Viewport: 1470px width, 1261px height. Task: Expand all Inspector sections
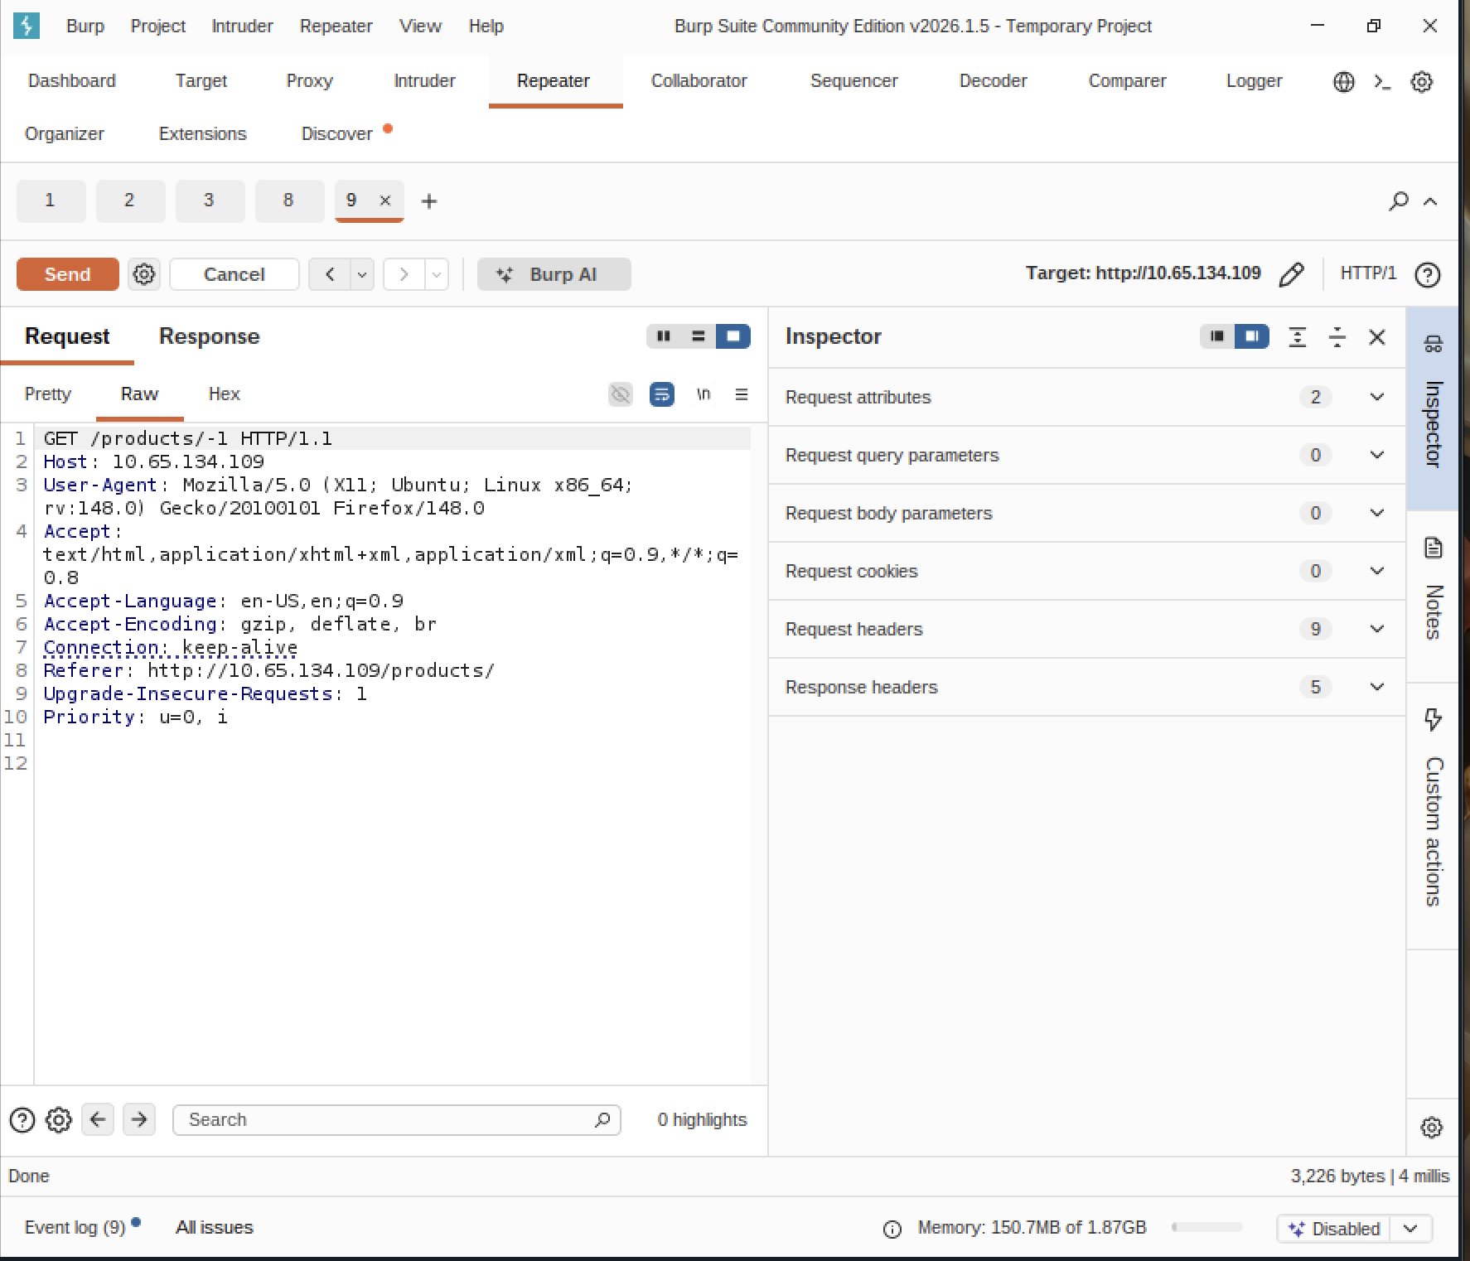click(x=1298, y=337)
